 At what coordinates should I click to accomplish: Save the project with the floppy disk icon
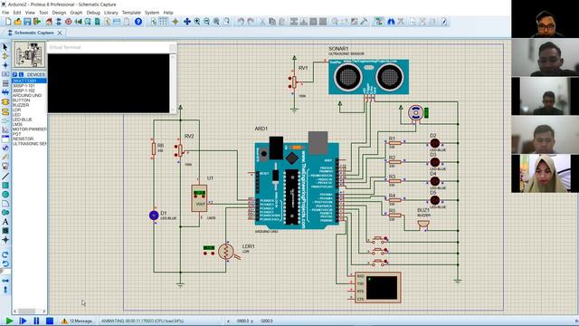click(x=27, y=22)
